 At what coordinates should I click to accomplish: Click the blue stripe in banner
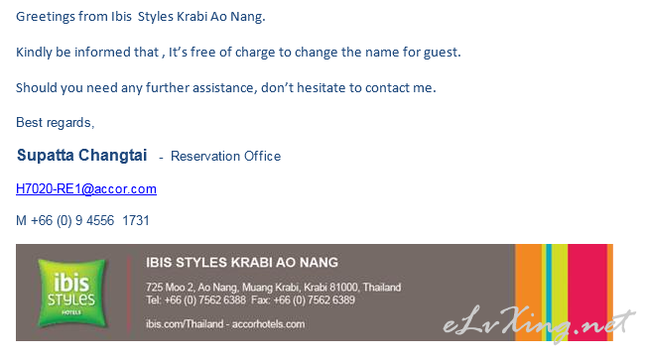[549, 293]
